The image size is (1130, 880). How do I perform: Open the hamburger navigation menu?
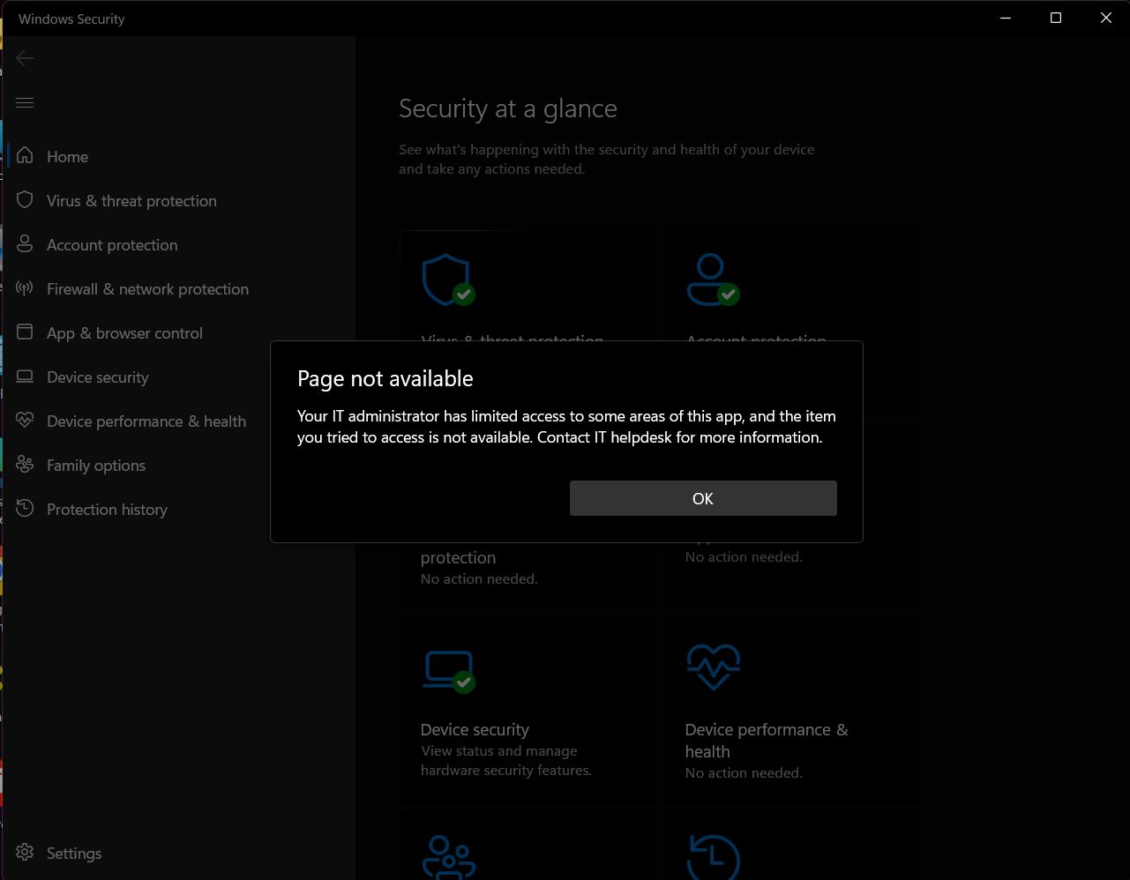pyautogui.click(x=25, y=103)
